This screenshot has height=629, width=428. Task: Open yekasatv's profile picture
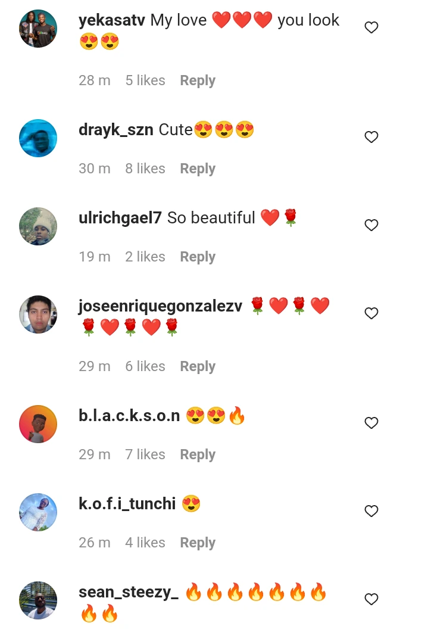click(38, 29)
